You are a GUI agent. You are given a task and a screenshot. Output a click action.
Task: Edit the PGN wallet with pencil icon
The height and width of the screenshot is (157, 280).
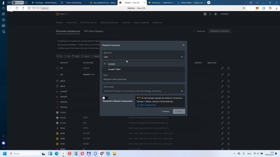click(x=222, y=128)
